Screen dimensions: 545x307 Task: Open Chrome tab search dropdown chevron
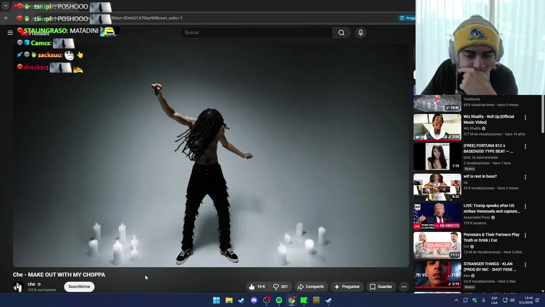pyautogui.click(x=6, y=6)
